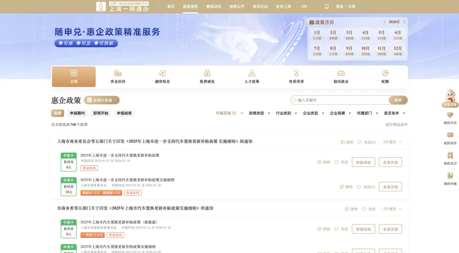Screen dimensions: 459x253
Task: Click the mobile phone icon in header
Action: click(327, 7)
